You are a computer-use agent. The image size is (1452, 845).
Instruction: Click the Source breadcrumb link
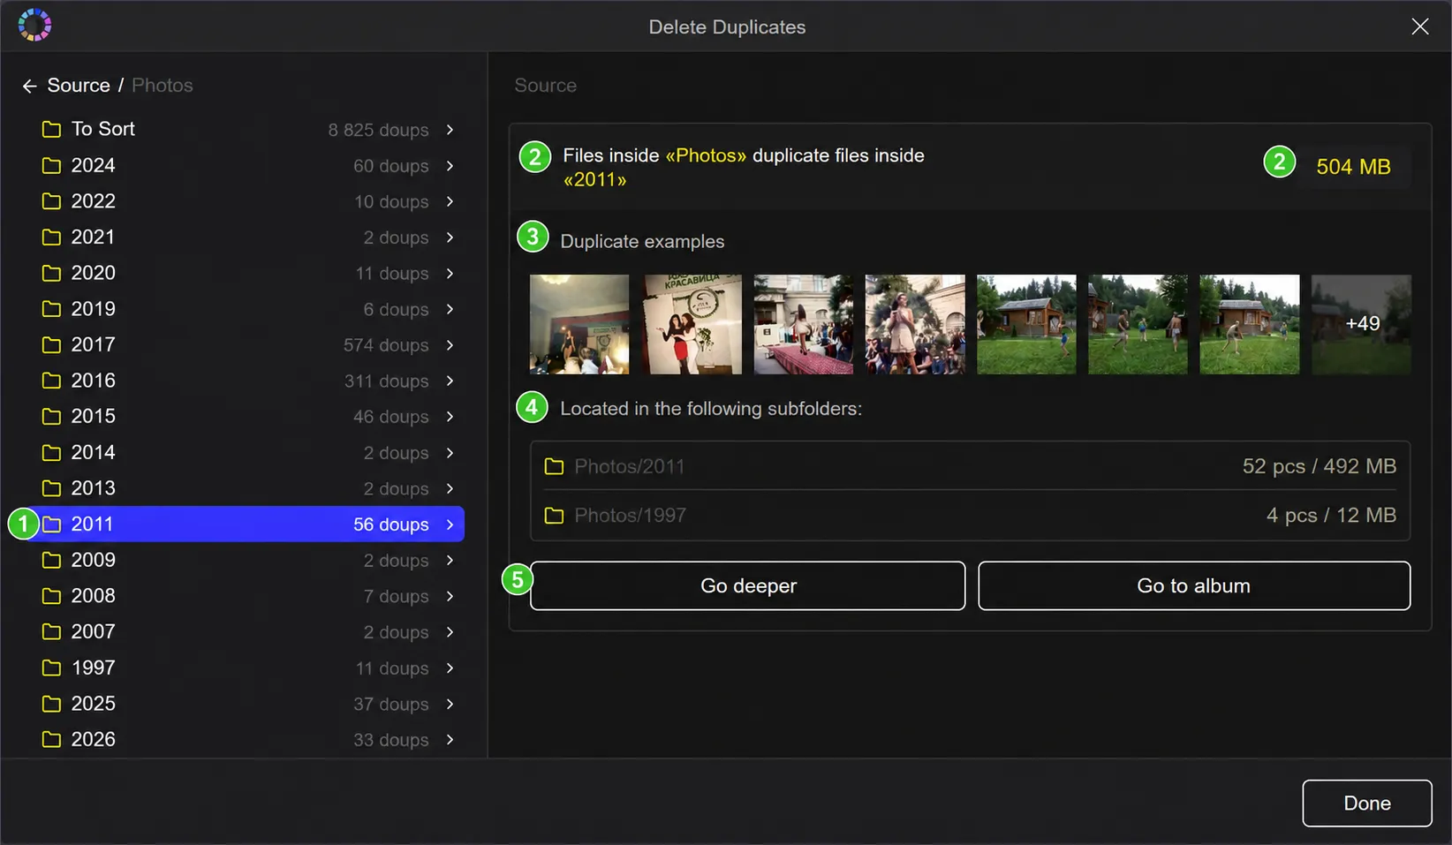79,86
